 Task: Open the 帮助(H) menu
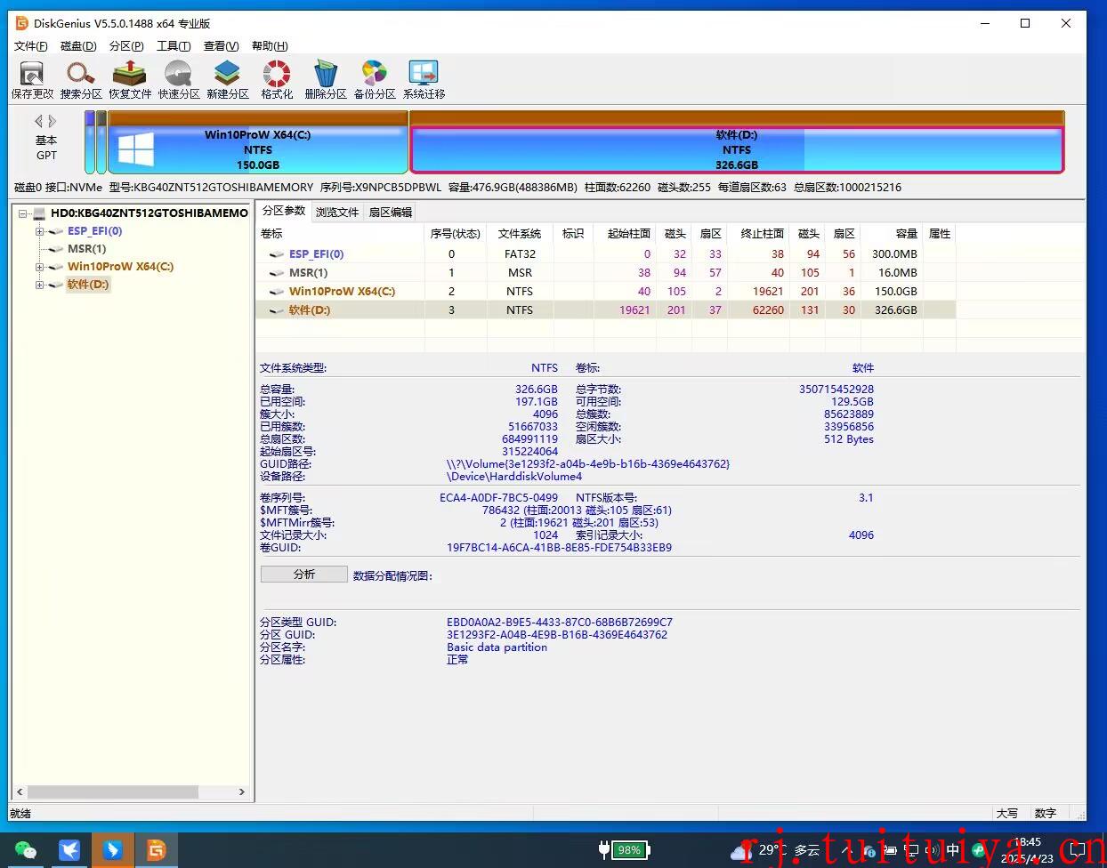tap(270, 46)
